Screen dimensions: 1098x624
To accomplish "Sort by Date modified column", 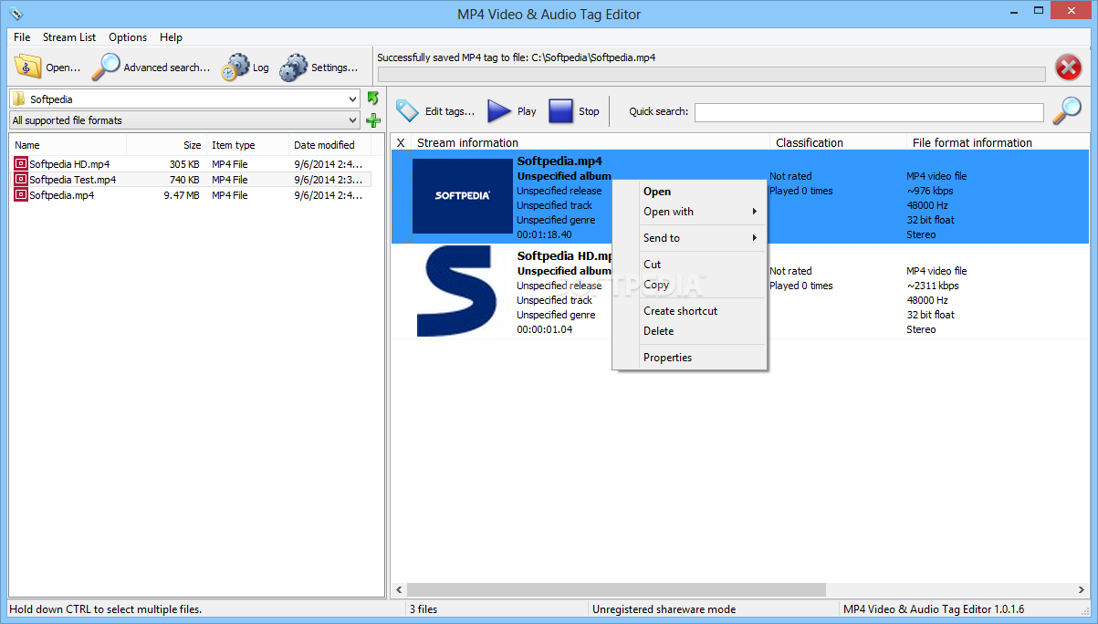I will tap(329, 145).
